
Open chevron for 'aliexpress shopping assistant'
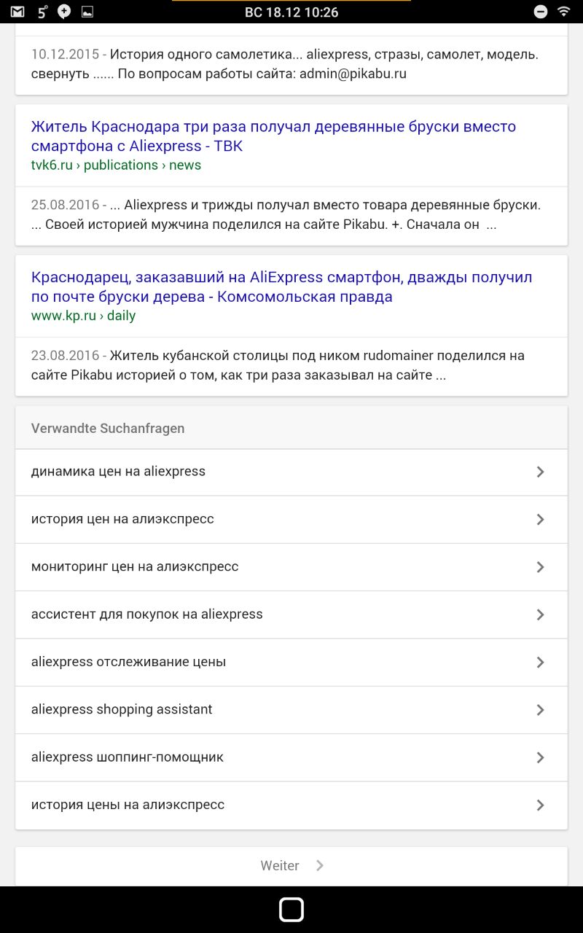[x=540, y=710]
